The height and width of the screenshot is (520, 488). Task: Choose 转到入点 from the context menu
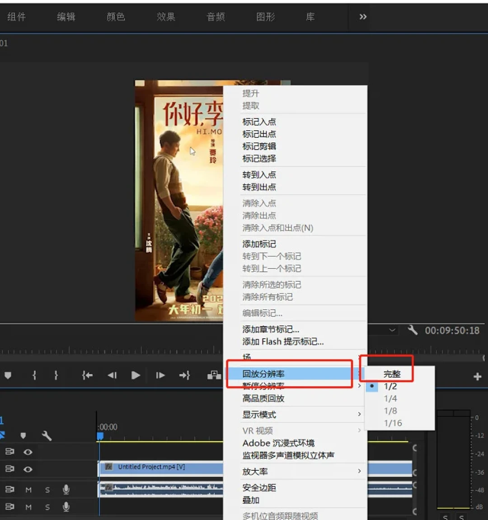pos(295,175)
